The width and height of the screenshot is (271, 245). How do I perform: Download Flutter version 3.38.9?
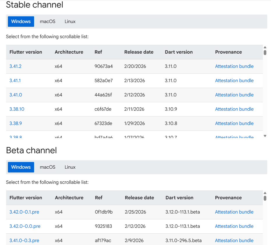(16, 124)
